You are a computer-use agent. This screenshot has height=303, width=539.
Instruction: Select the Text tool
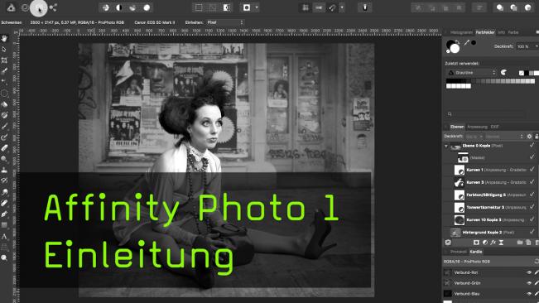coord(4,236)
